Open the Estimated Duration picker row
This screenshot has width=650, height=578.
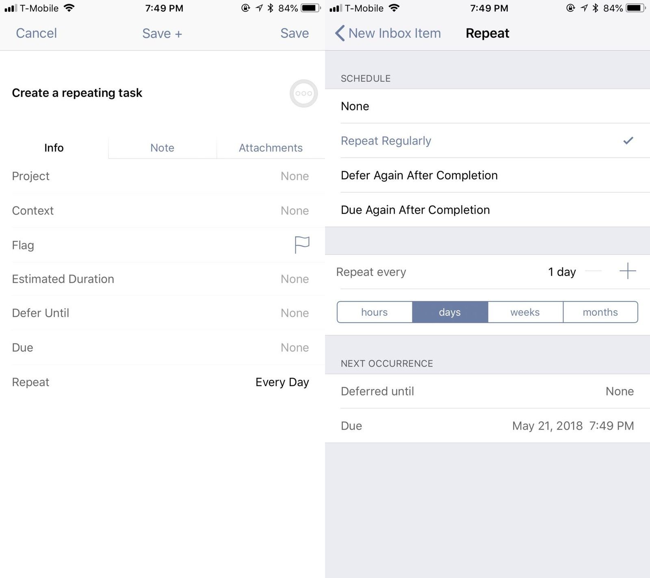[x=162, y=279]
